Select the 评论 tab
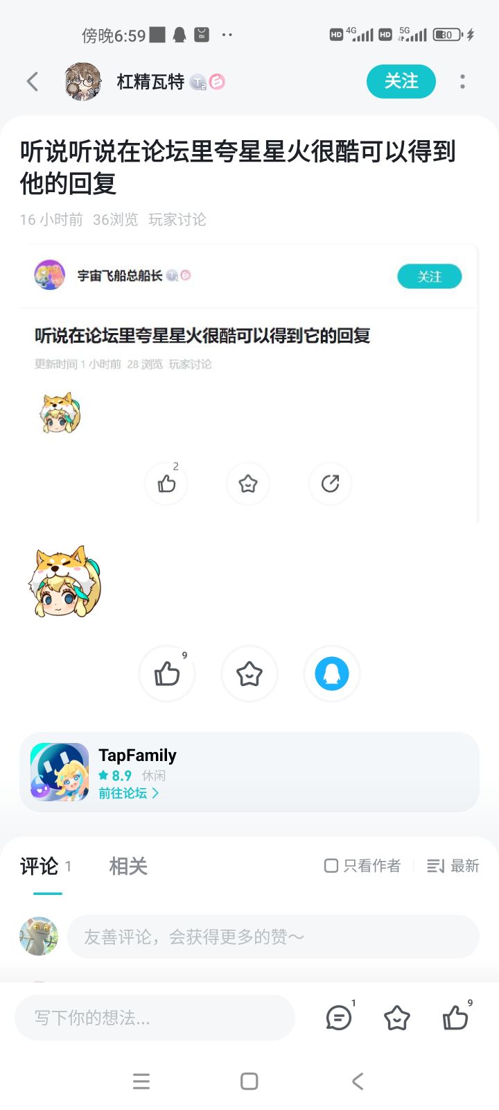 coord(40,866)
